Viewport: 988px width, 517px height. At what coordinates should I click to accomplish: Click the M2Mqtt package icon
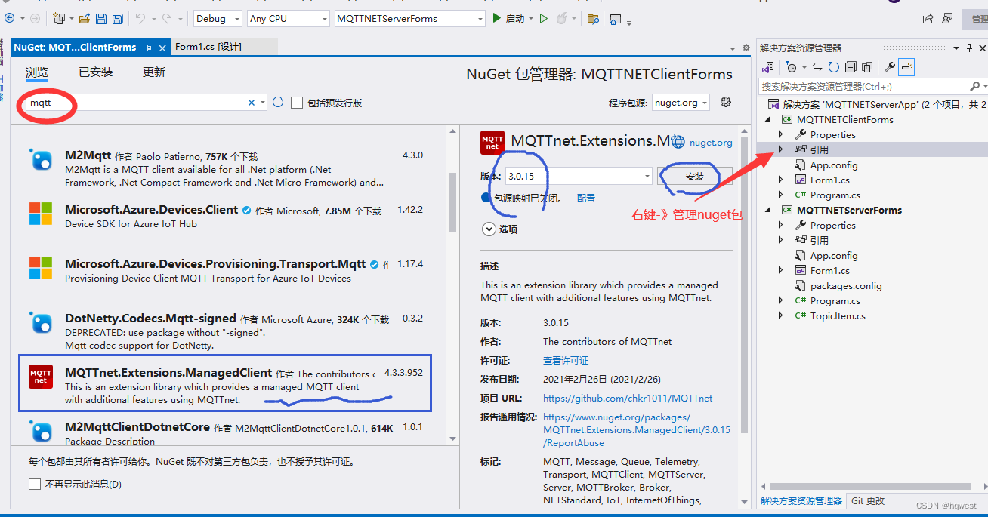coord(41,160)
